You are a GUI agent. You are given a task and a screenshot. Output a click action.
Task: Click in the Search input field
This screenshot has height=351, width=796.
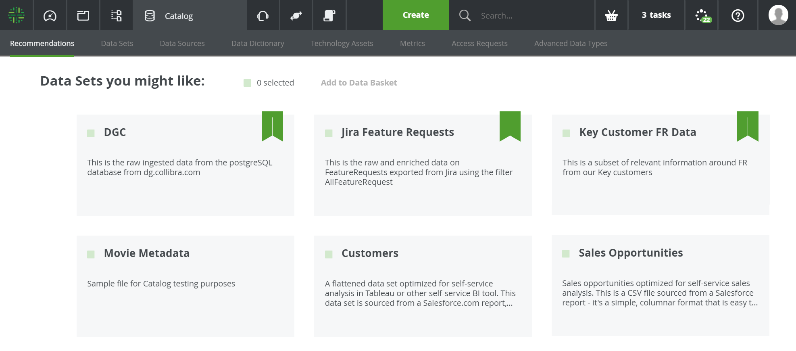532,15
